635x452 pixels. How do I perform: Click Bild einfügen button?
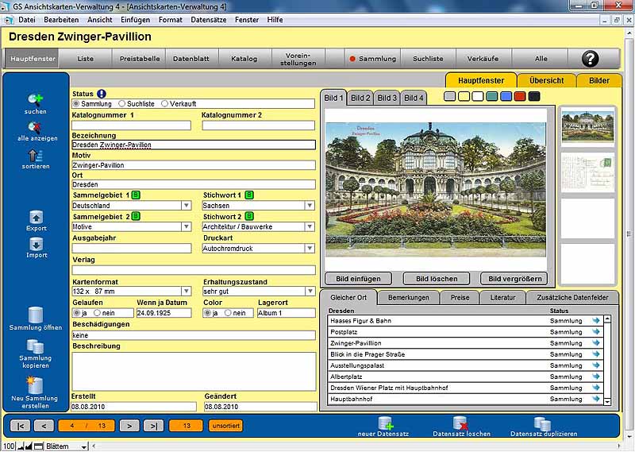pos(358,279)
